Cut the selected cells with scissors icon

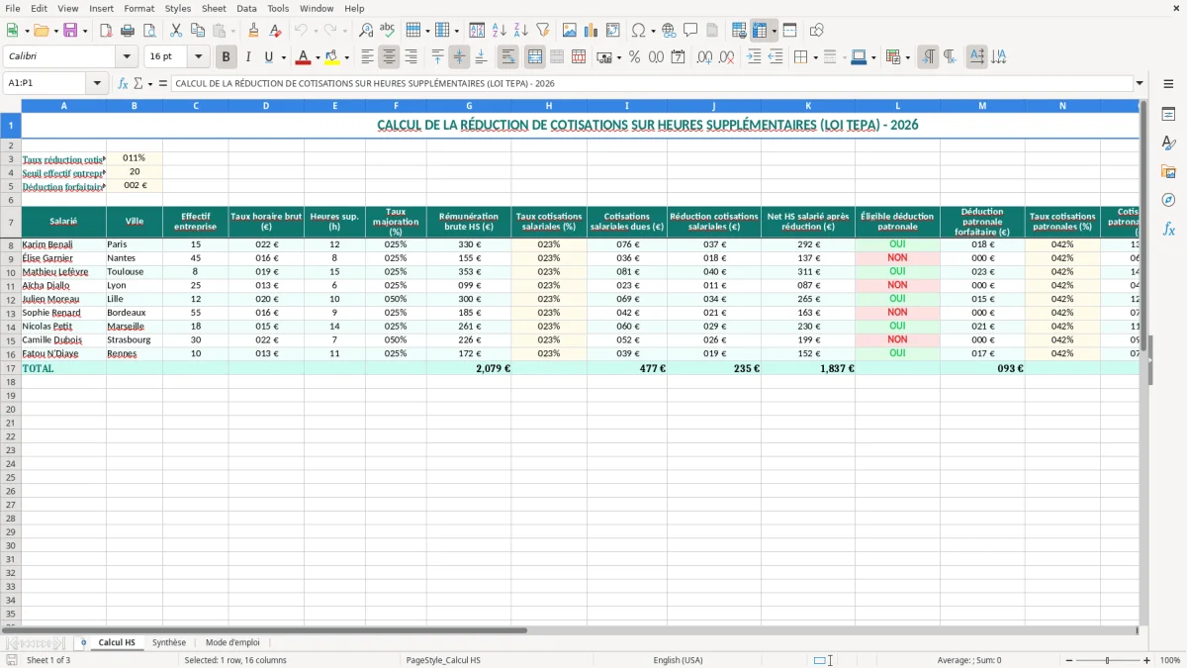176,31
